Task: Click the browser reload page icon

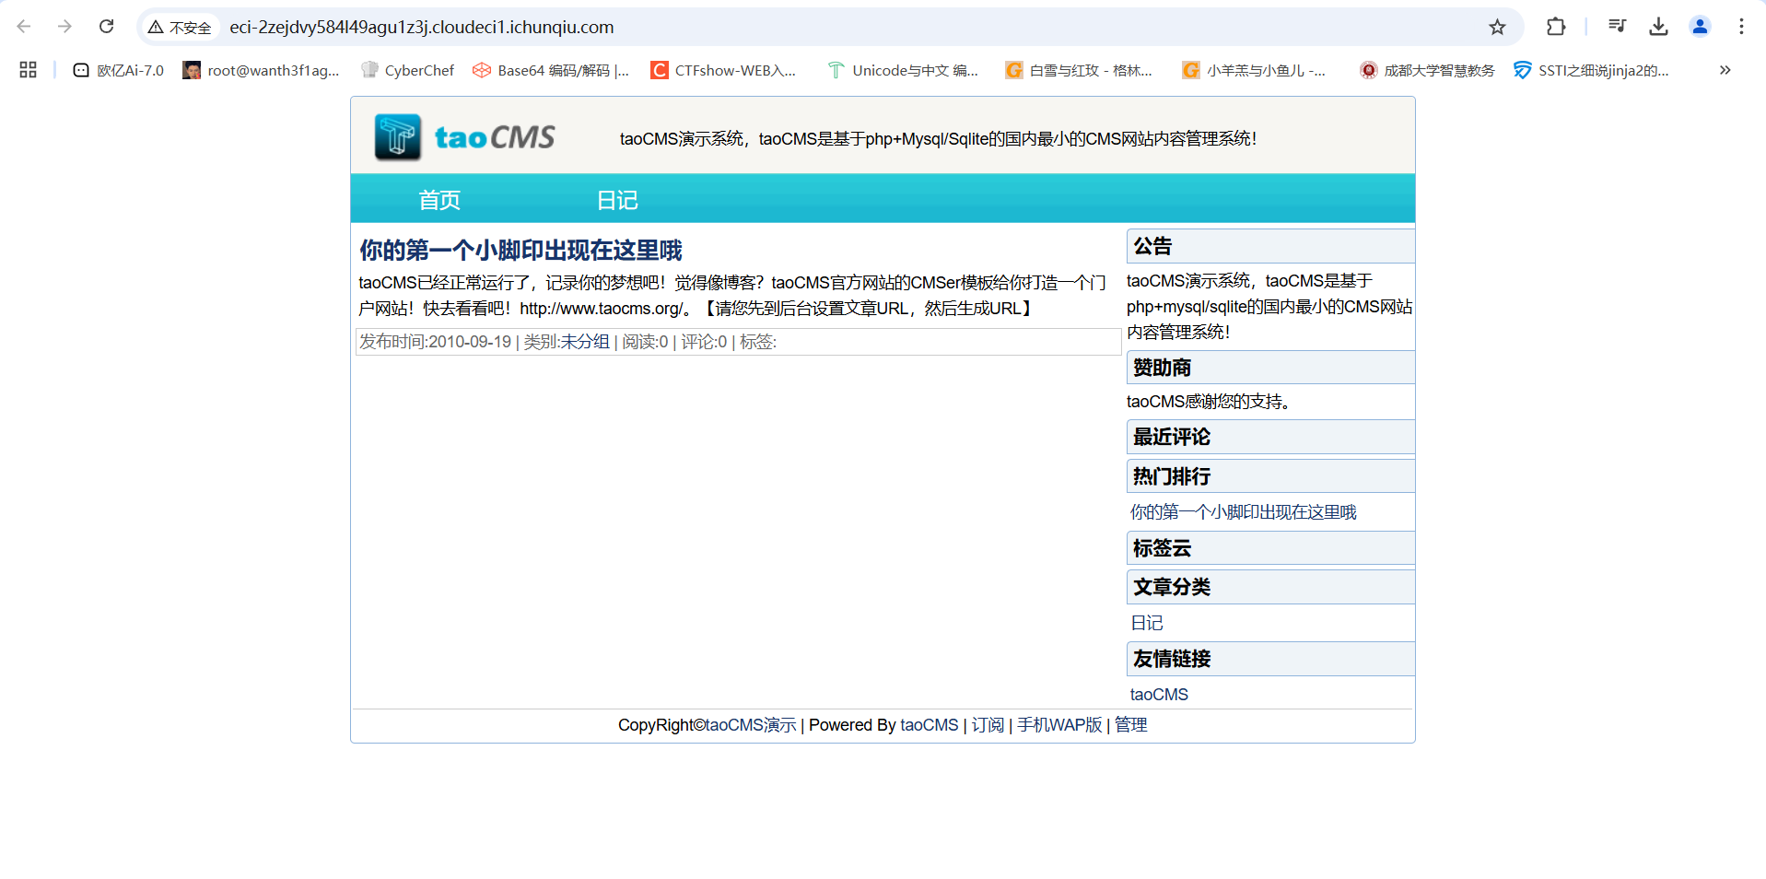Action: pyautogui.click(x=107, y=27)
